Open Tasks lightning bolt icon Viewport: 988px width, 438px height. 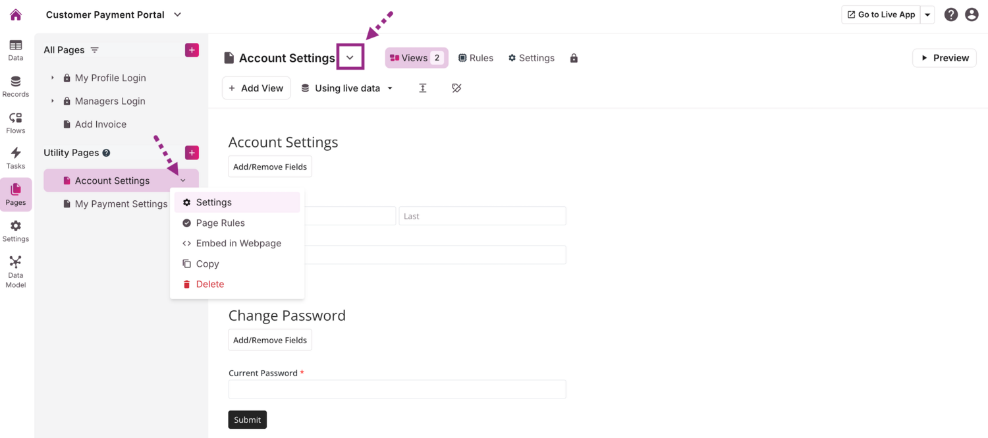point(16,158)
